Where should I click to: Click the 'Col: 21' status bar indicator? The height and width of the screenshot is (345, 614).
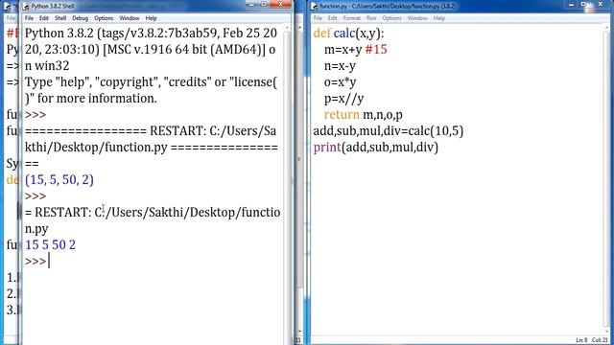[600, 340]
